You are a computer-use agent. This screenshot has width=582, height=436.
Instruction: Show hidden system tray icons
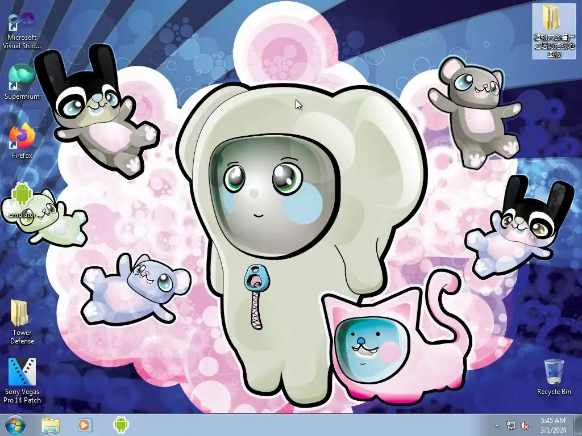[x=497, y=425]
